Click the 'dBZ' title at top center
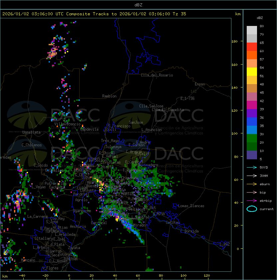 [138, 5]
